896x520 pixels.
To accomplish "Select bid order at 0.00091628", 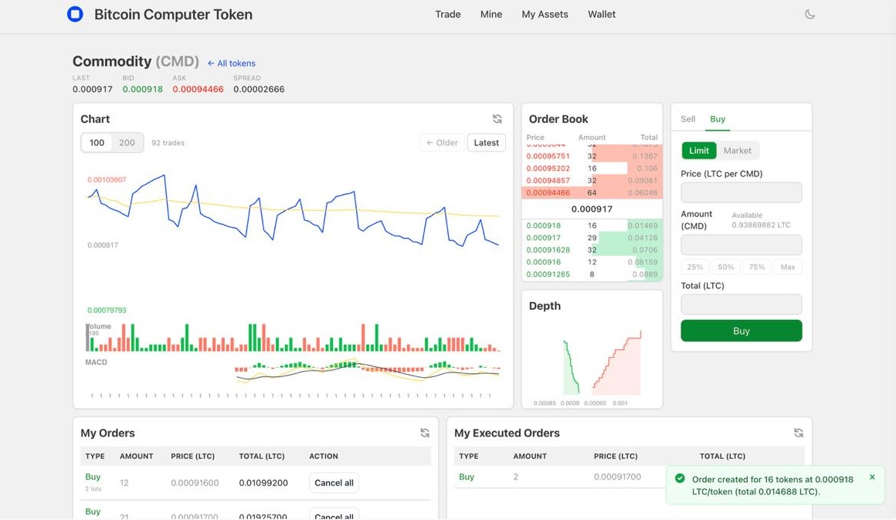I will (x=592, y=250).
